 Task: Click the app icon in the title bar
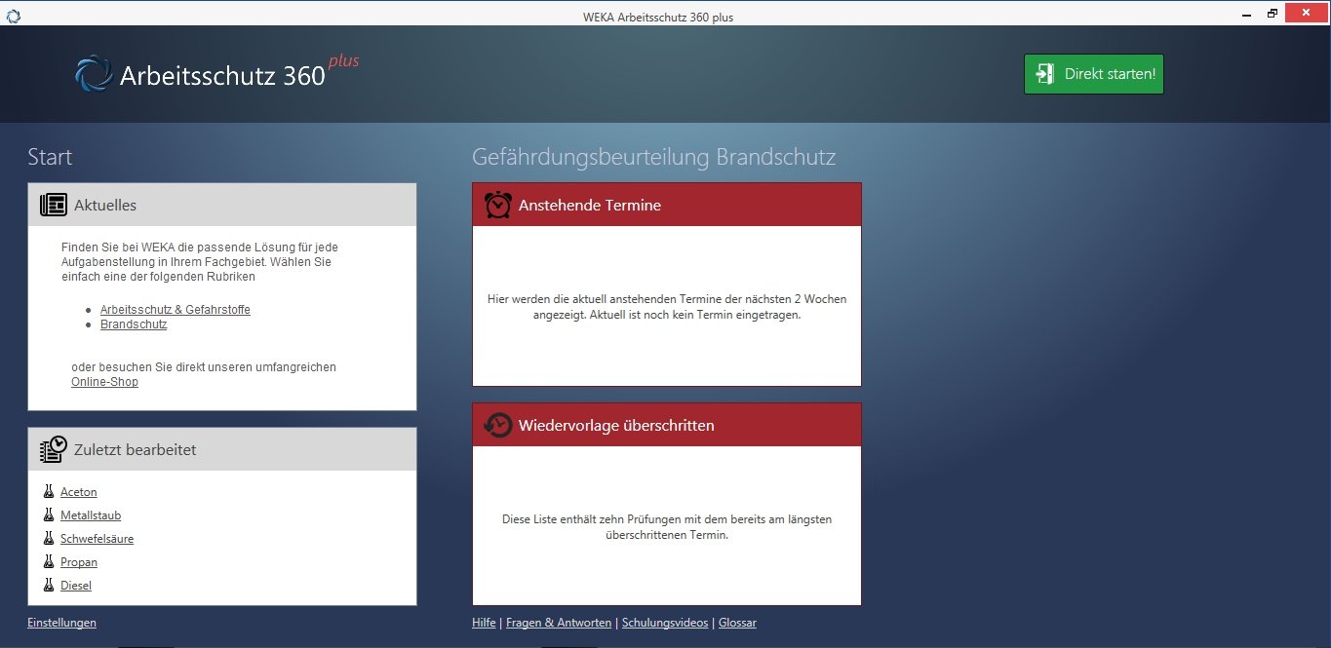(13, 15)
